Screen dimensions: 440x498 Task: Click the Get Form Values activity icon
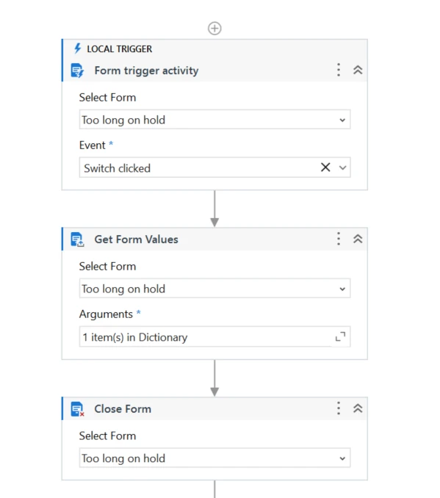coord(77,239)
